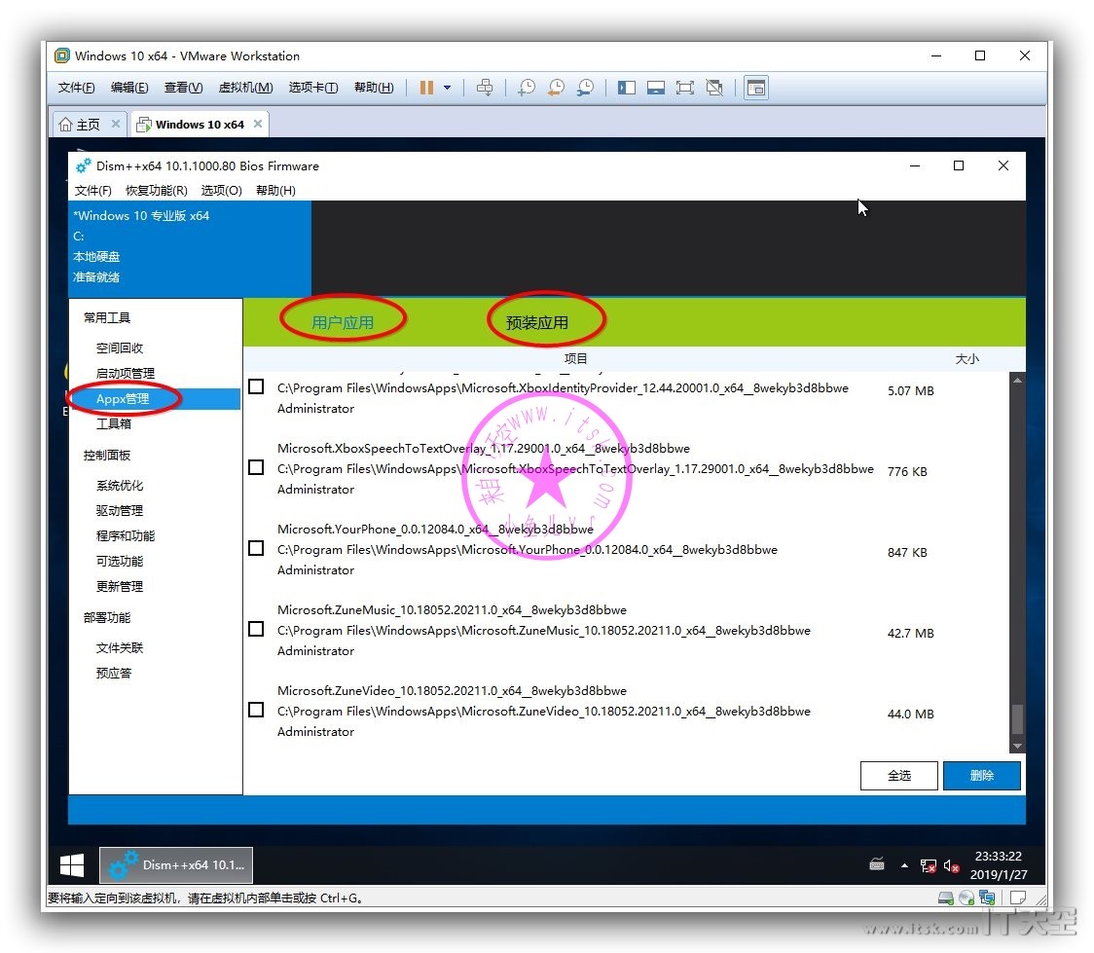This screenshot has width=1094, height=953.
Task: Check the Microsoft.ZuneMusic package checkbox
Action: pos(256,629)
